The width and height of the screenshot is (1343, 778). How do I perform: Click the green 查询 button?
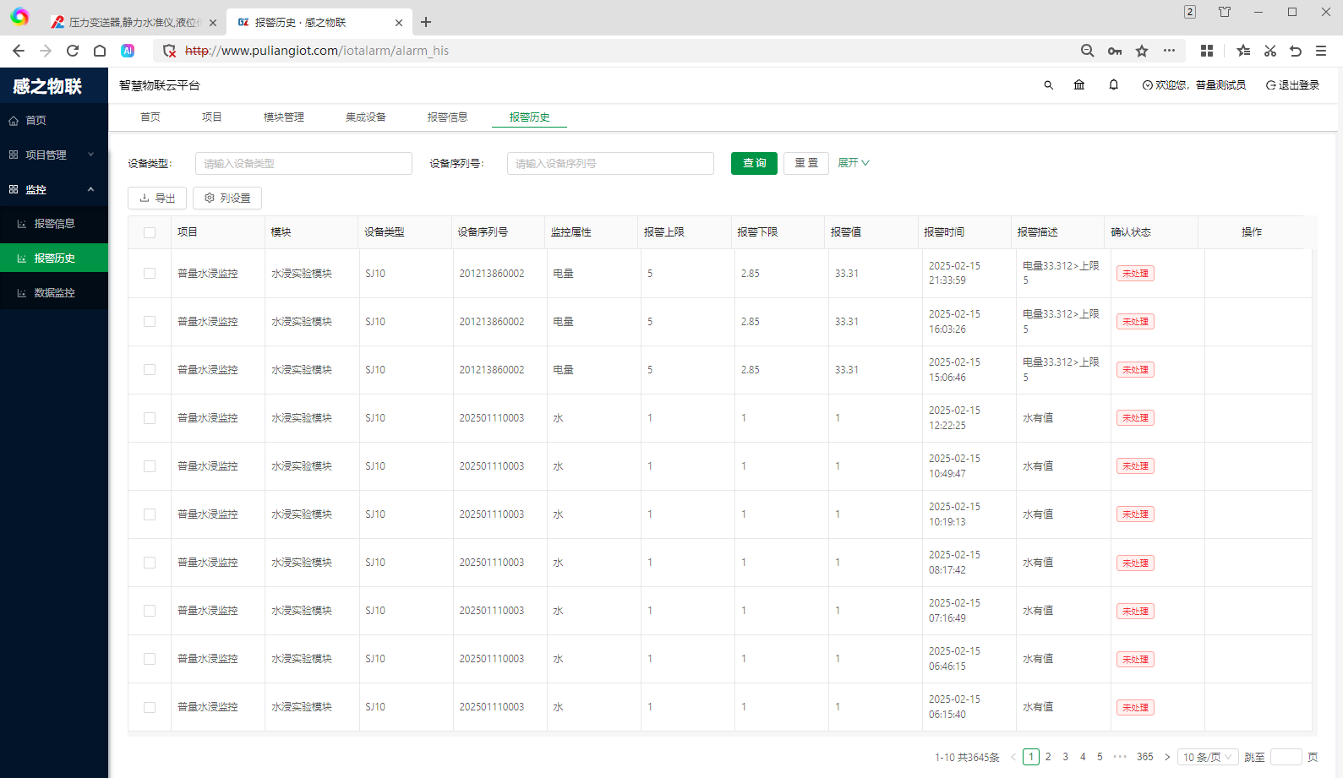tap(754, 163)
